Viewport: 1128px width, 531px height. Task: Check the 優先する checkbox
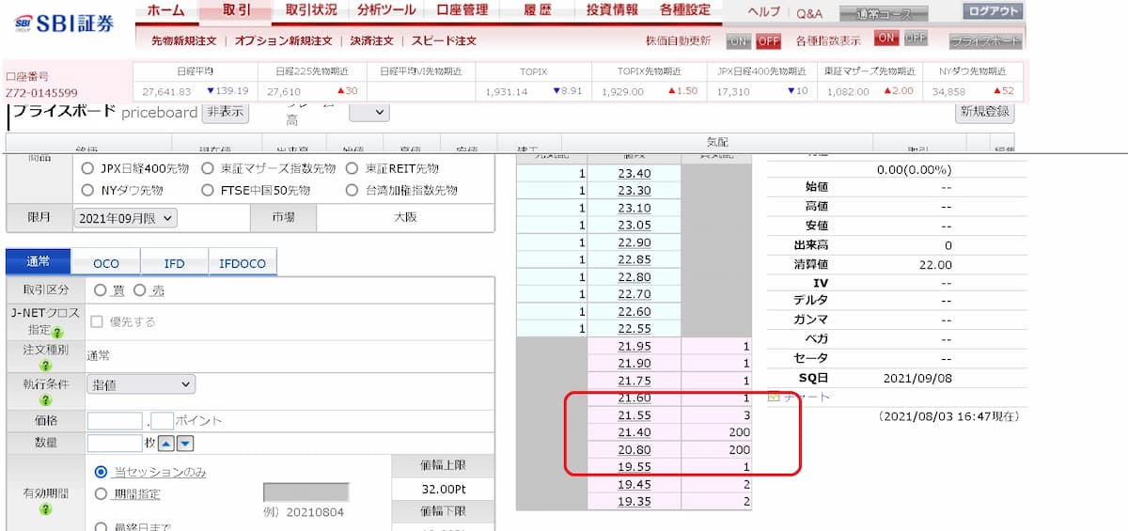coord(97,321)
